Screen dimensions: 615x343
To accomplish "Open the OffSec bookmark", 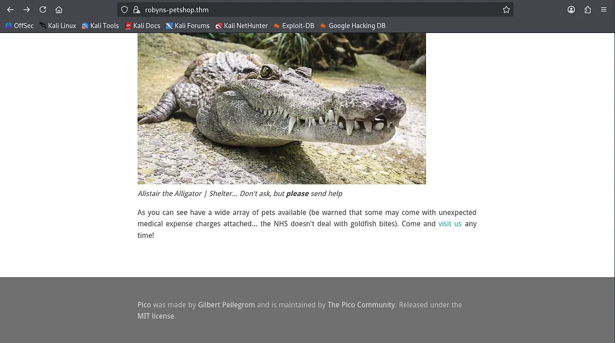I will [x=20, y=26].
